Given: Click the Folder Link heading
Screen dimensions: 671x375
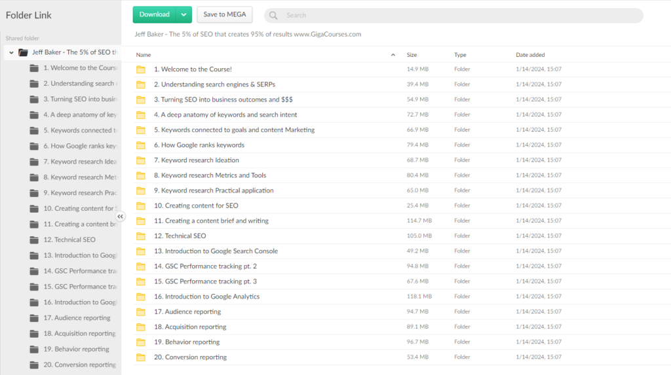Looking at the screenshot, I should (x=28, y=16).
